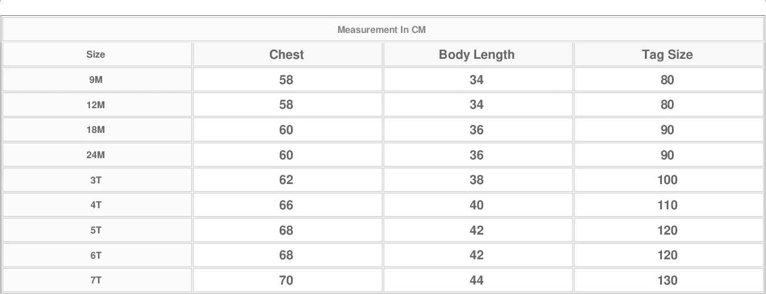Click the 5T size row label

coord(96,230)
